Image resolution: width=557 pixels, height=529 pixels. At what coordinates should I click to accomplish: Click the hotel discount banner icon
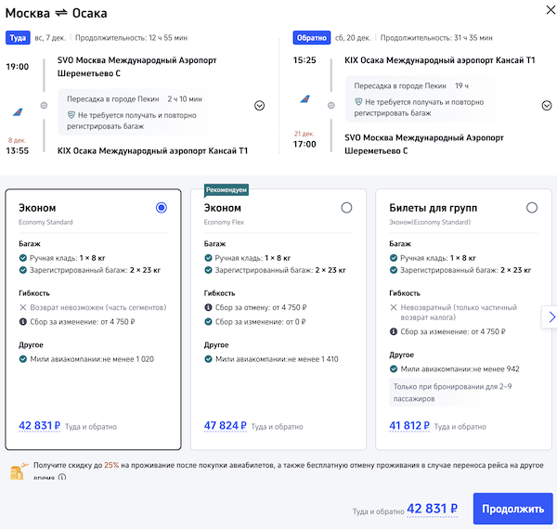tap(17, 471)
